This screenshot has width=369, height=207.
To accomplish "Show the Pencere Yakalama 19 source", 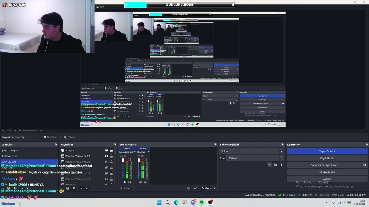I will [x=106, y=173].
